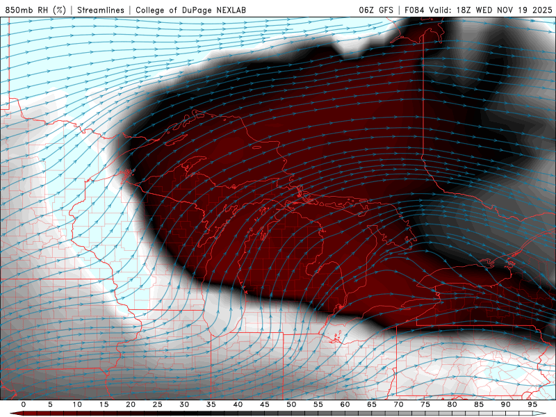Select the "80" label on the color scale
This screenshot has width=556, height=417.
coord(452,404)
